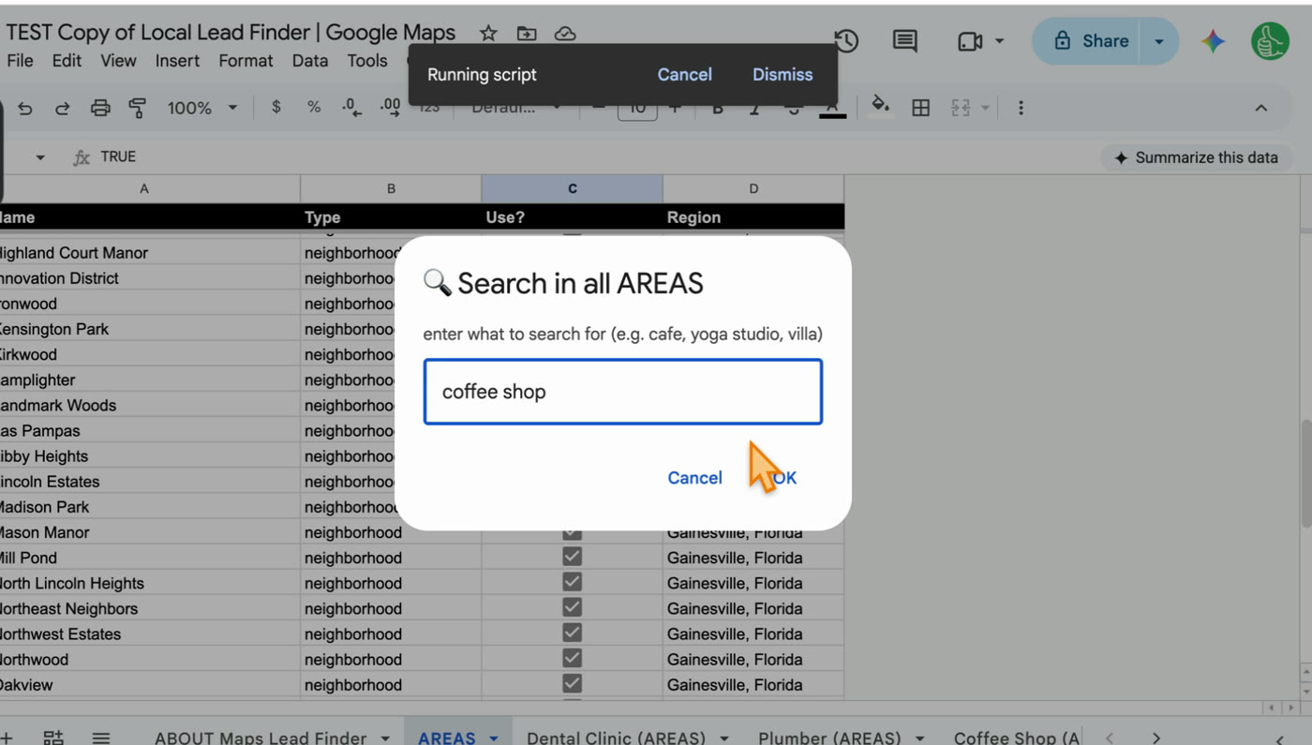The width and height of the screenshot is (1312, 745).
Task: Open fill color picker
Action: (880, 105)
